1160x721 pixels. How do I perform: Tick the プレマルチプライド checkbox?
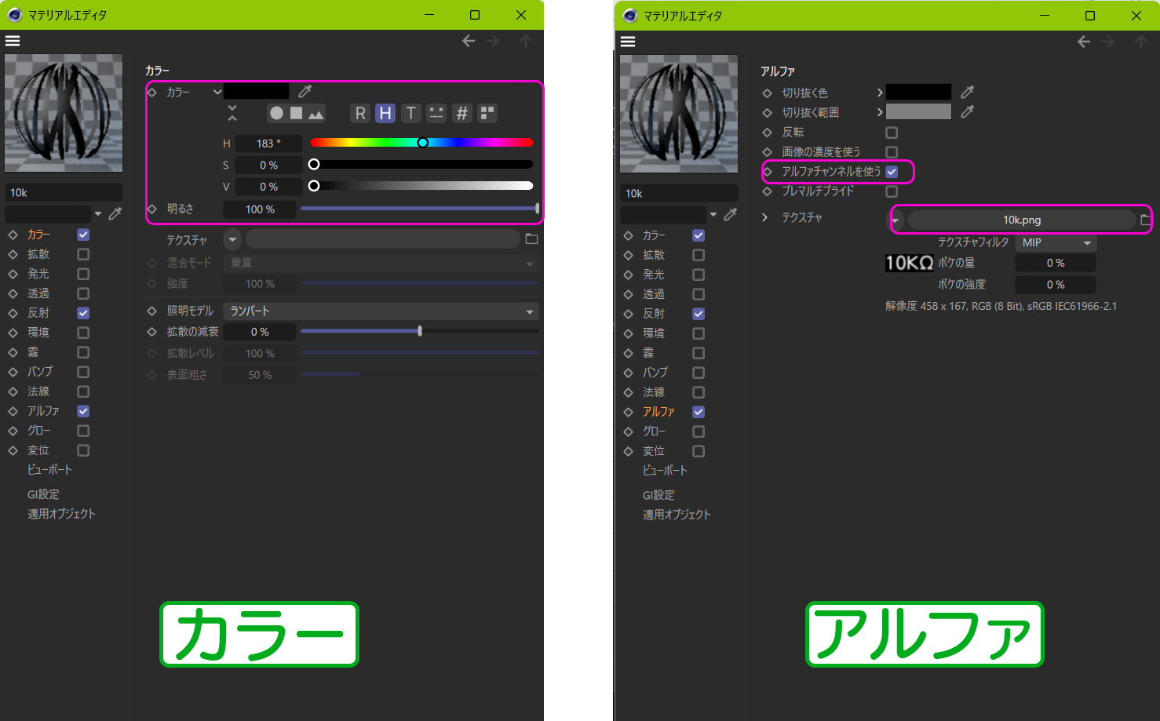(892, 191)
